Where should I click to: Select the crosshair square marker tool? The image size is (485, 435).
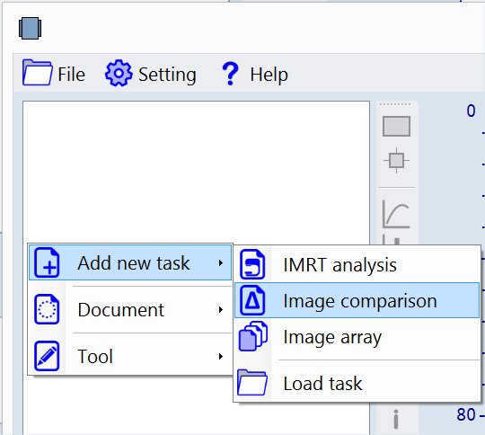coord(397,160)
